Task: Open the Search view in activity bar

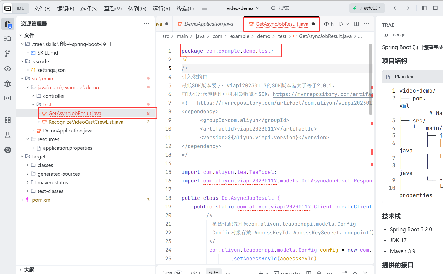Action: 8,39
